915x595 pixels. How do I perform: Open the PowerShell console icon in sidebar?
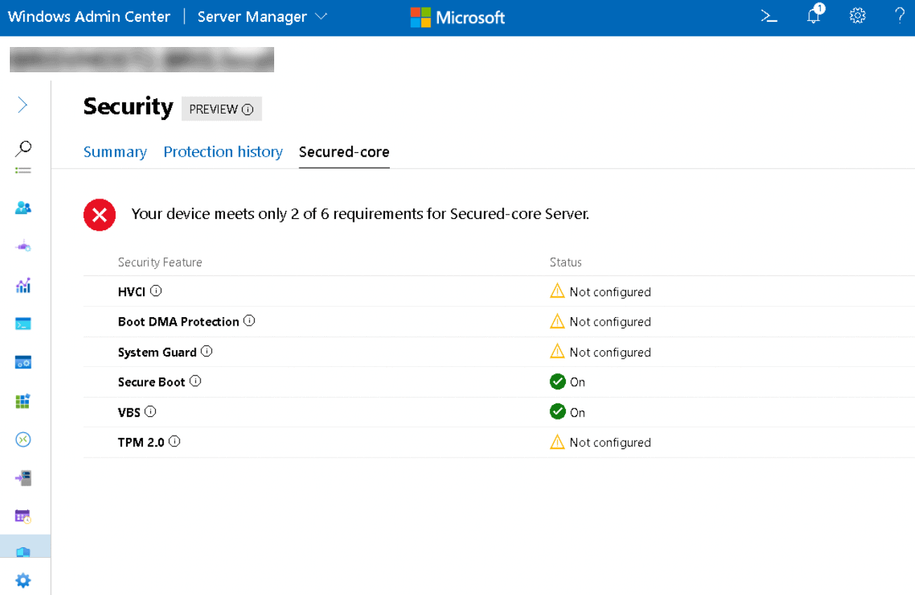coord(23,324)
